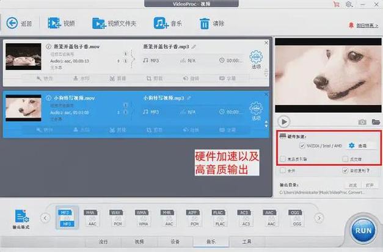This screenshot has width=383, height=252.
Task: Play the preview video
Action: tap(284, 121)
